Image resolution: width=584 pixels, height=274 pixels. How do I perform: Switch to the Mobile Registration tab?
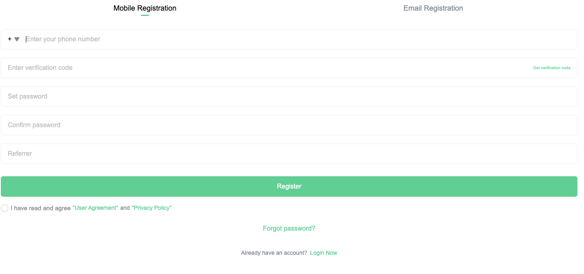coord(145,8)
